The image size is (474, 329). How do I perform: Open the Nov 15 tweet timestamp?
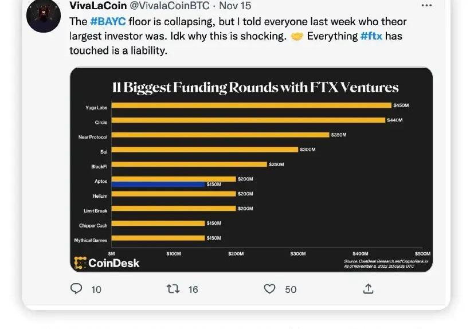(x=235, y=5)
